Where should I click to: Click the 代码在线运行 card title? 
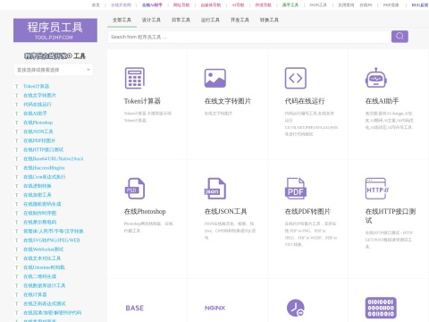coord(305,101)
